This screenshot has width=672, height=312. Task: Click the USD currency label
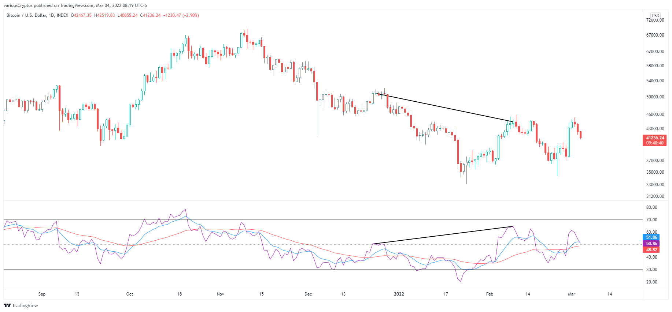[x=656, y=15]
